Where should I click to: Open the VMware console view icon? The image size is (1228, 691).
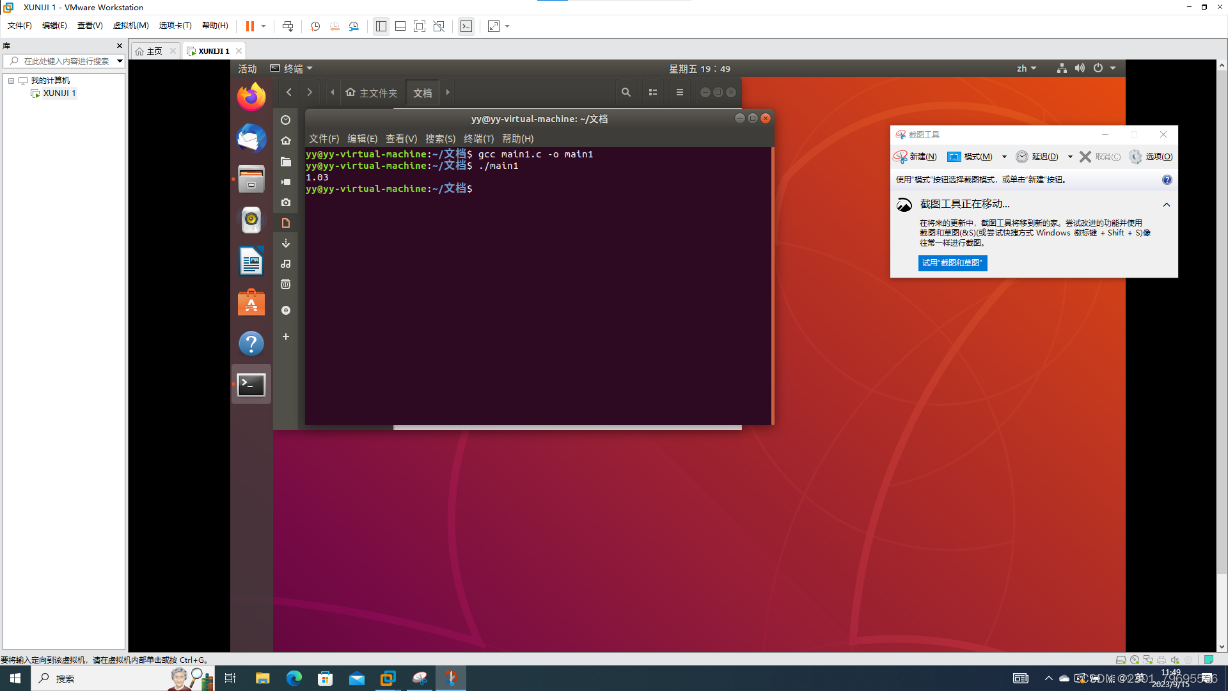pos(466,26)
